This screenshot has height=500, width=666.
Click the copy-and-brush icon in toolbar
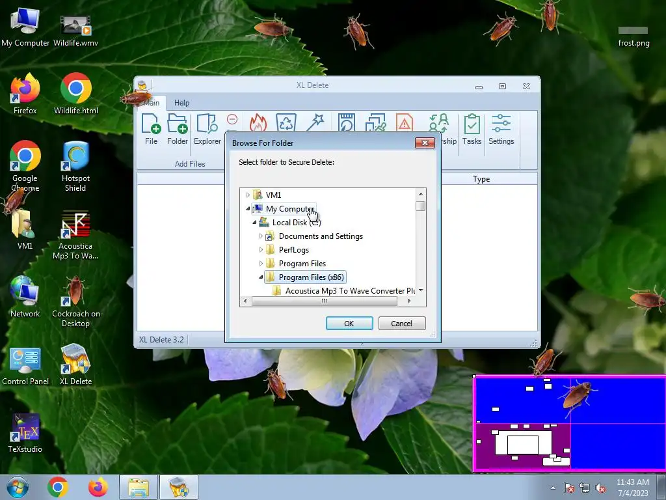(x=375, y=122)
